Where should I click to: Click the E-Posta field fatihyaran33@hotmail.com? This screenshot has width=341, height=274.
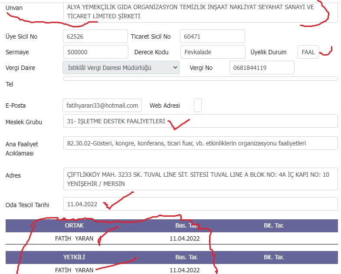(102, 106)
